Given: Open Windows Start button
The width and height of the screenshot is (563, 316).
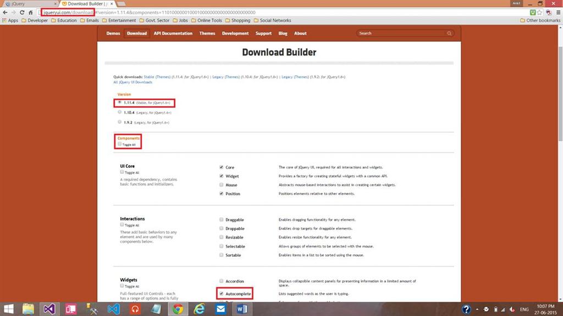Looking at the screenshot, I should 8,309.
